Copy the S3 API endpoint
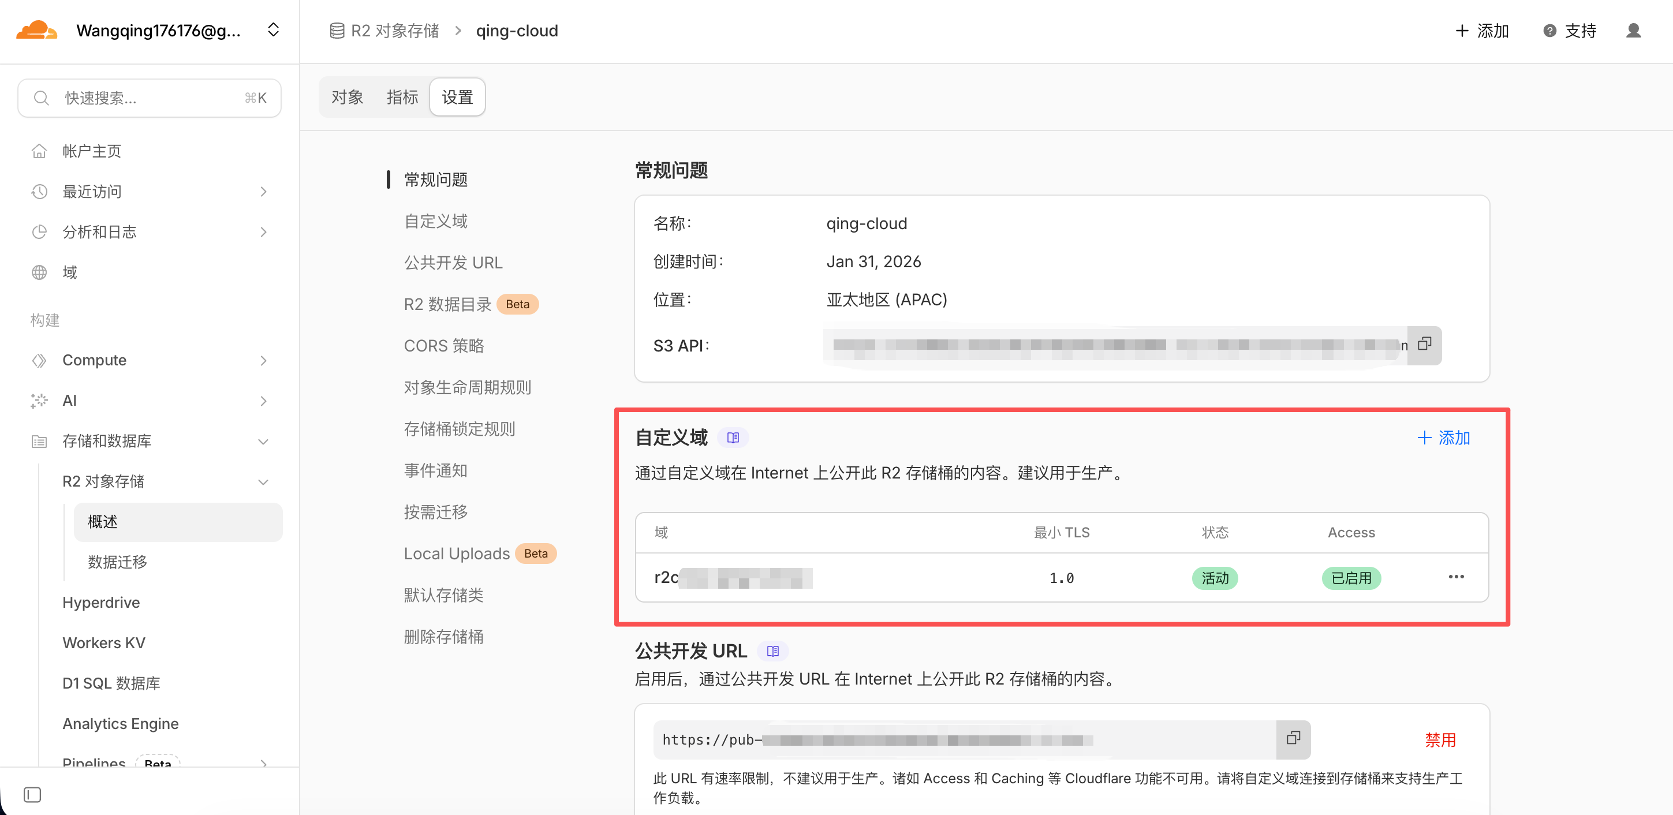 [1424, 344]
